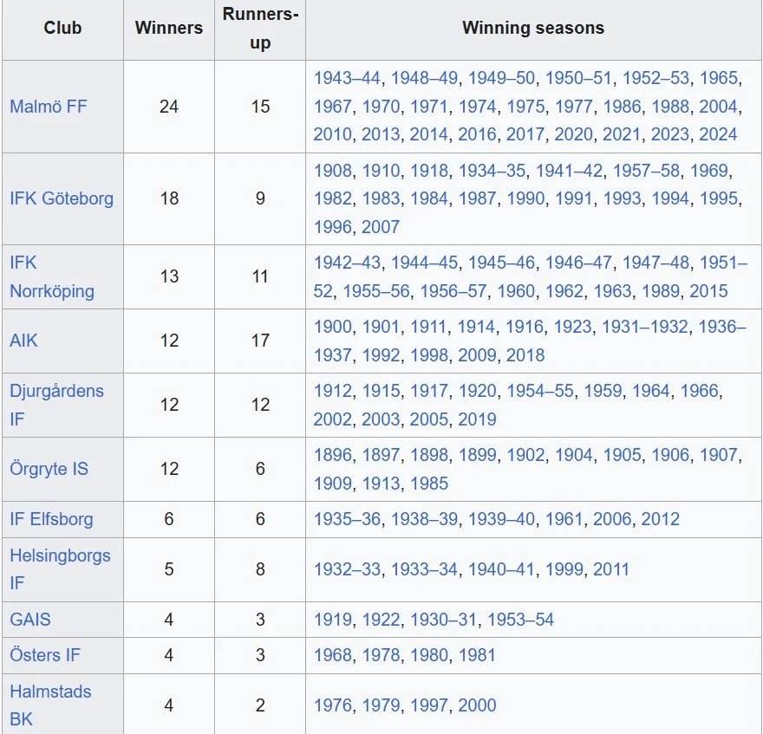Select the 1896 season link
The height and width of the screenshot is (734, 763).
[333, 455]
